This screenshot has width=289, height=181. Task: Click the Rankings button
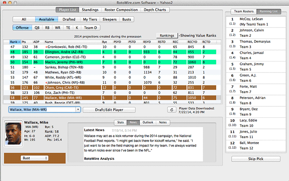pos(167,36)
